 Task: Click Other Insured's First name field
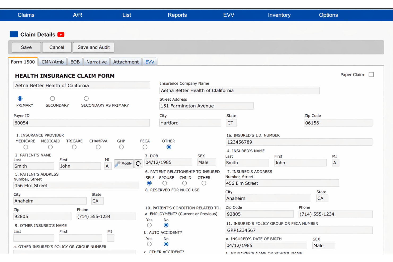pos(80,238)
